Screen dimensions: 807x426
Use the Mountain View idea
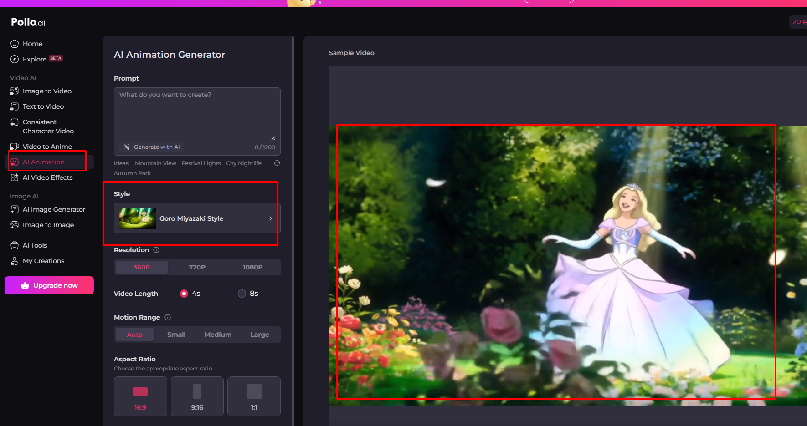(155, 163)
